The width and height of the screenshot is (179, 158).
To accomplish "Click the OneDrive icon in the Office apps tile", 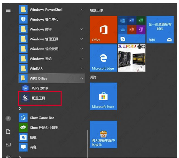I will 123,30.
